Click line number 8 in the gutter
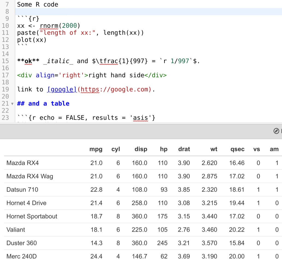Viewport: 282px width, 261px height. coord(7,11)
